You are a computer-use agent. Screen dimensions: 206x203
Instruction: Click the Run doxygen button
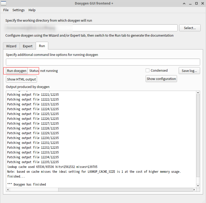tap(17, 71)
